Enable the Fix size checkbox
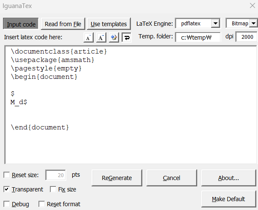This screenshot has width=258, height=210. click(53, 189)
